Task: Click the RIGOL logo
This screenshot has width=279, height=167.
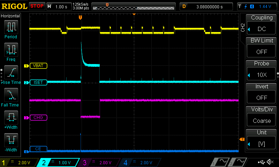Action: click(x=14, y=6)
